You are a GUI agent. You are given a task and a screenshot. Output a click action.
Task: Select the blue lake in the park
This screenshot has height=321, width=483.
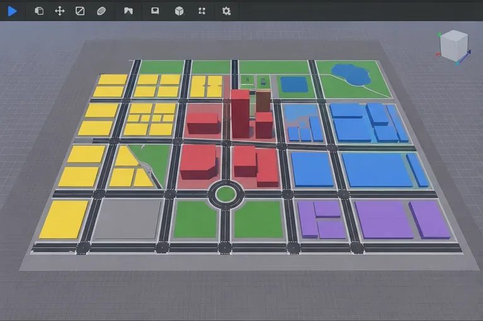[x=351, y=74]
